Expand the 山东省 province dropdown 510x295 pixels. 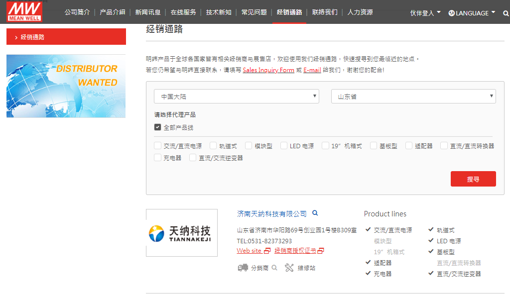point(413,97)
